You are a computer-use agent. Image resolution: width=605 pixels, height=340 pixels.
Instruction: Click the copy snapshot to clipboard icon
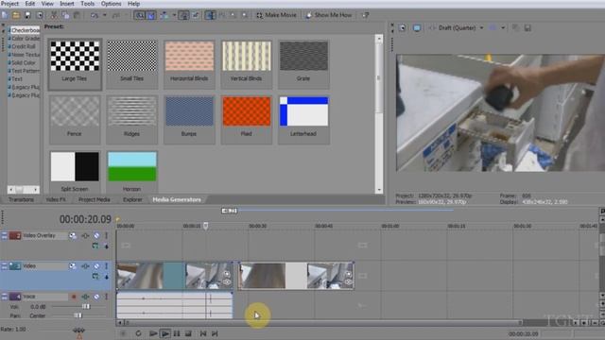click(x=515, y=27)
